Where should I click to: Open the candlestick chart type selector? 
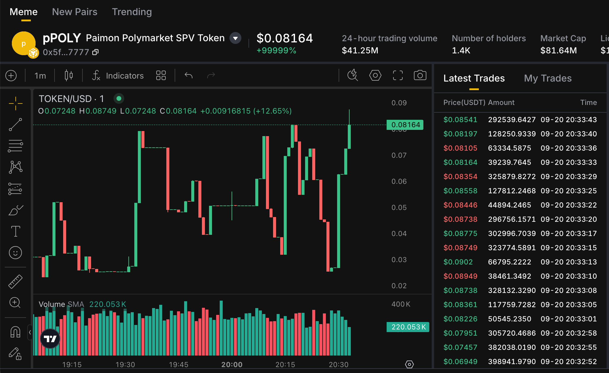click(x=68, y=75)
